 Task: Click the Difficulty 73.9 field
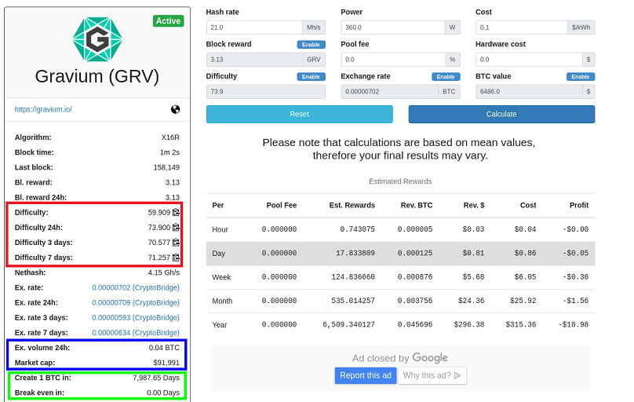click(266, 91)
